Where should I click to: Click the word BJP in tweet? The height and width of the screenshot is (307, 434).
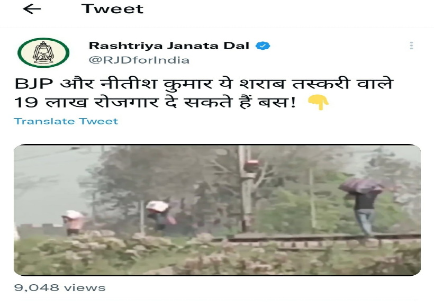point(34,84)
